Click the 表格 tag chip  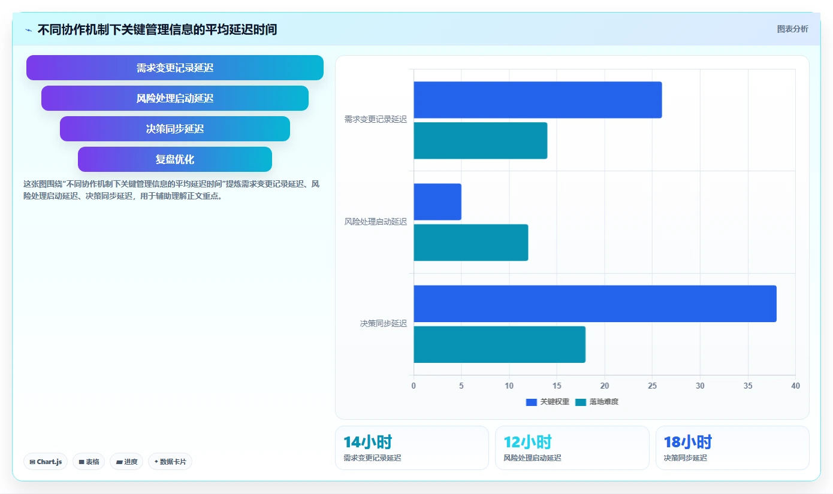point(89,462)
